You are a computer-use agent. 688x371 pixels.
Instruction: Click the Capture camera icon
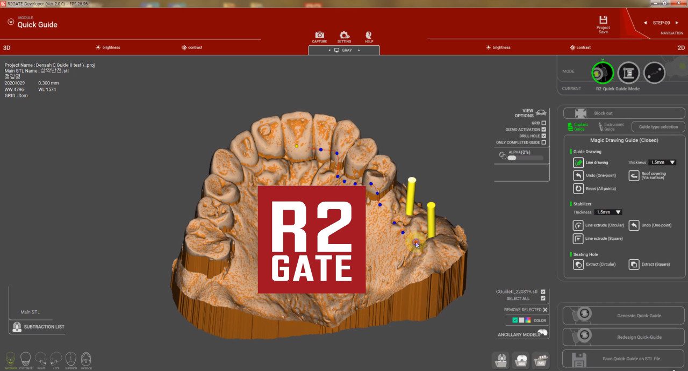pyautogui.click(x=319, y=35)
